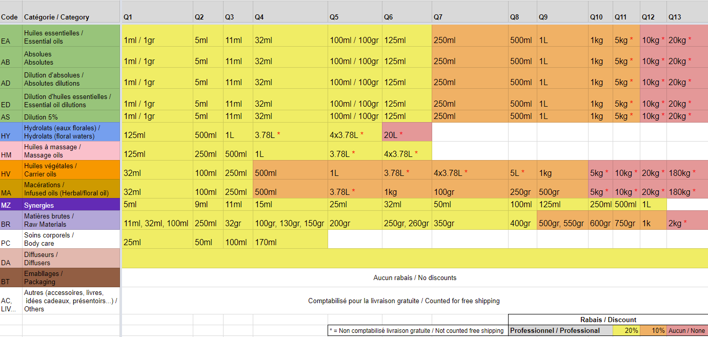
Task: Select the 170ml cell in Body care row
Action: click(290, 242)
